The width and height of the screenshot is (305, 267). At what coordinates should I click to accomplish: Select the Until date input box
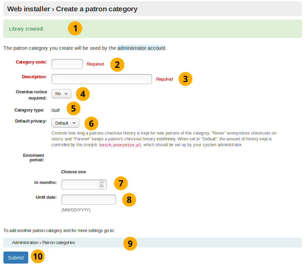(89, 200)
